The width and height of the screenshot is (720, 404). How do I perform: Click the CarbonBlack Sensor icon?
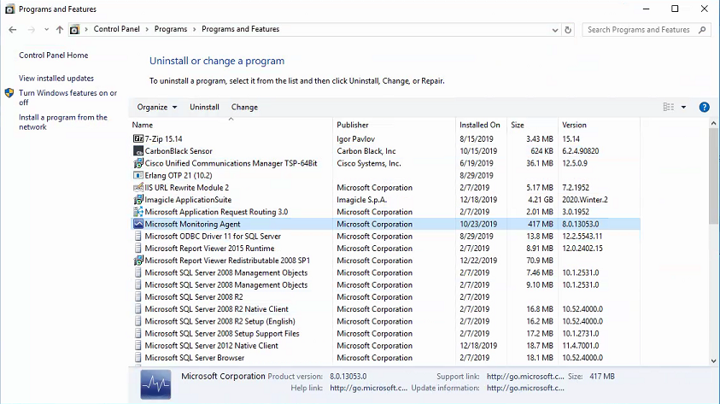pos(138,151)
